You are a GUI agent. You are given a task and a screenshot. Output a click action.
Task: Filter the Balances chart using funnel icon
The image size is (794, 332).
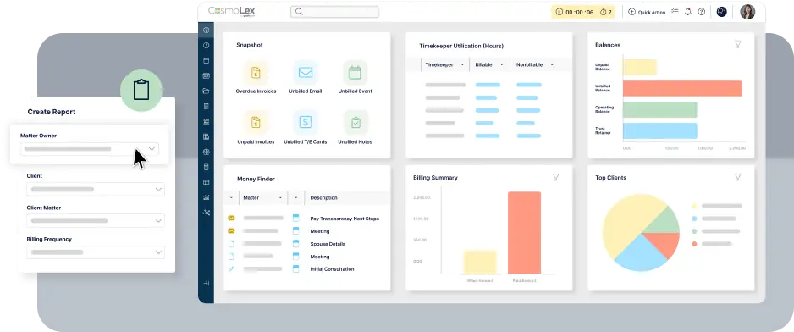pyautogui.click(x=738, y=45)
